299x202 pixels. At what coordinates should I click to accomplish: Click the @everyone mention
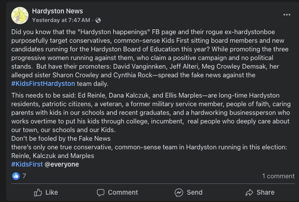(x=61, y=164)
